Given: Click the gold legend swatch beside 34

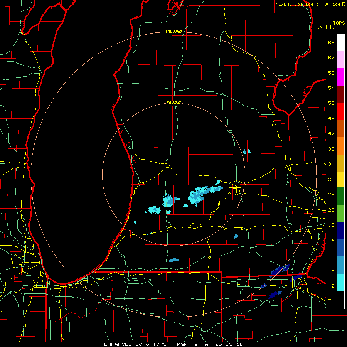Looking at the screenshot, I should pyautogui.click(x=340, y=163).
